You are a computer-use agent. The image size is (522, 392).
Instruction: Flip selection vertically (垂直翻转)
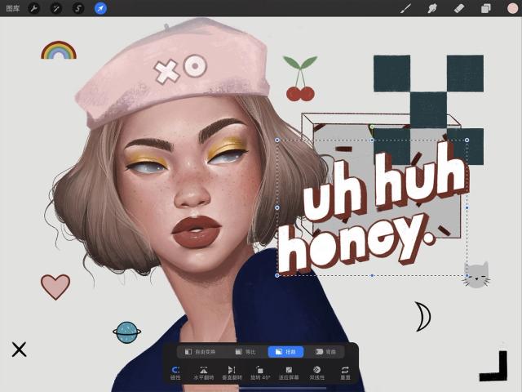tap(232, 373)
